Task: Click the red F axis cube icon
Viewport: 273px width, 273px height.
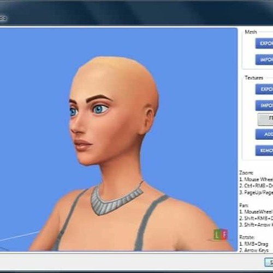Action: [x=224, y=235]
